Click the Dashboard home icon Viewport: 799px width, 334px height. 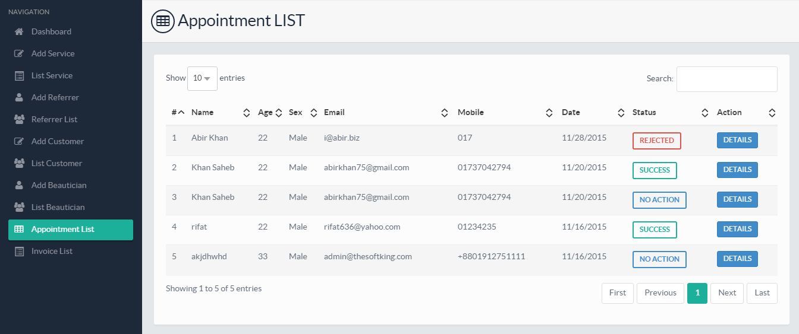tap(19, 31)
